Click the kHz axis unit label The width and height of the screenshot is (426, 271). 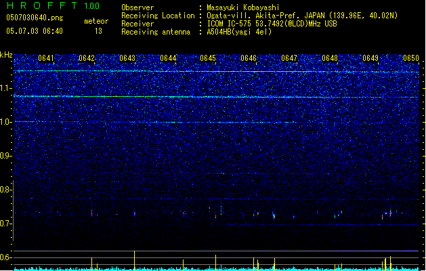coord(6,55)
